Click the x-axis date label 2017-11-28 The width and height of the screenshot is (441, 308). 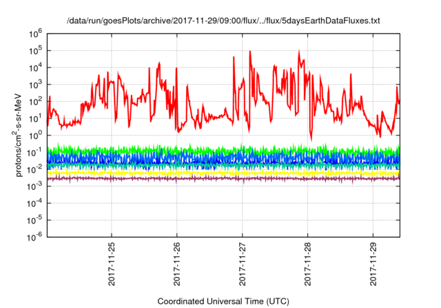pyautogui.click(x=308, y=265)
